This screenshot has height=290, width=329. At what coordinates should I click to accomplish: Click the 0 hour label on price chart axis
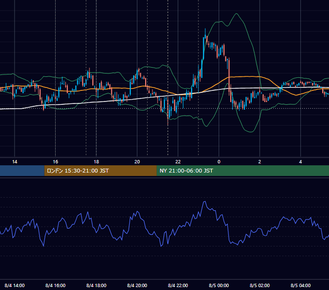click(219, 162)
